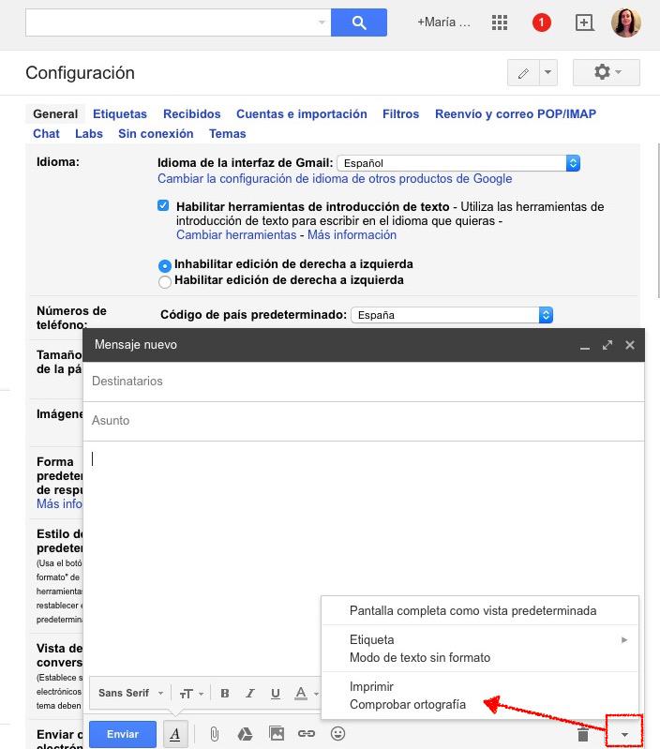The image size is (660, 749).
Task: Select Habilitar edición de derecha a izquierda
Action: 165,281
